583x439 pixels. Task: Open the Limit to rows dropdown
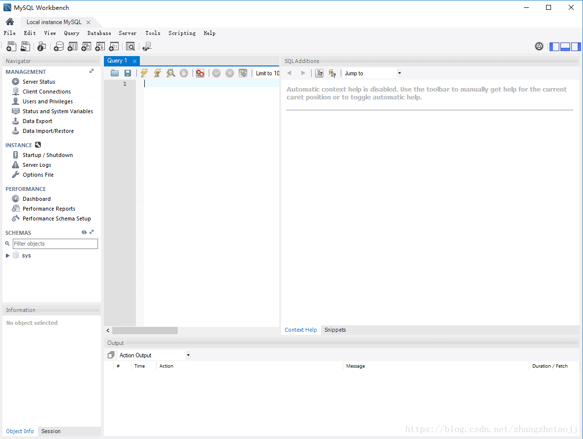click(267, 73)
